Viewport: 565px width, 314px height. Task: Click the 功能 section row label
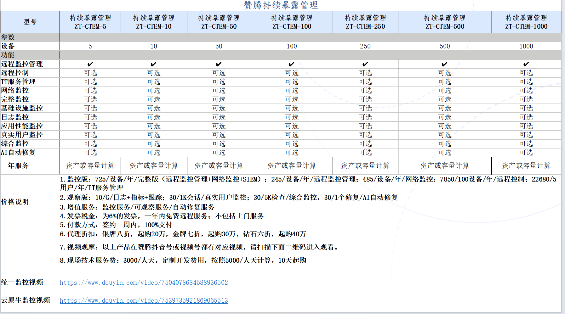coord(8,55)
